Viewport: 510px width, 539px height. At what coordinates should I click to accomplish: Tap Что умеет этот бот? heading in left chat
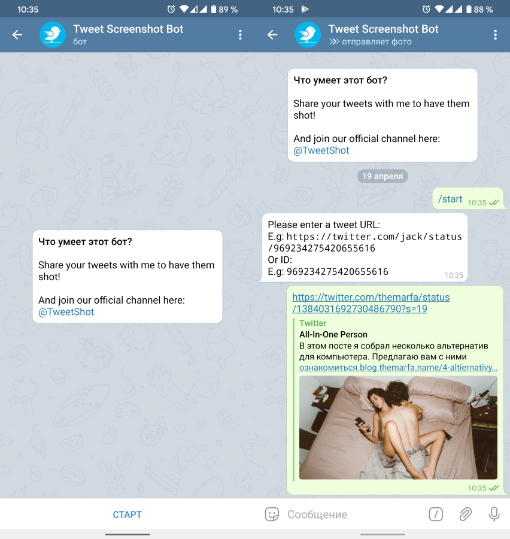85,242
